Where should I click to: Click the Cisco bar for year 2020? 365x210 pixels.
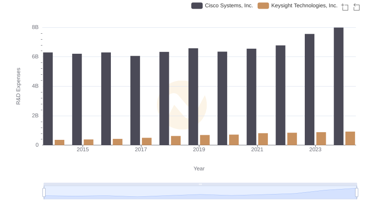(x=222, y=98)
